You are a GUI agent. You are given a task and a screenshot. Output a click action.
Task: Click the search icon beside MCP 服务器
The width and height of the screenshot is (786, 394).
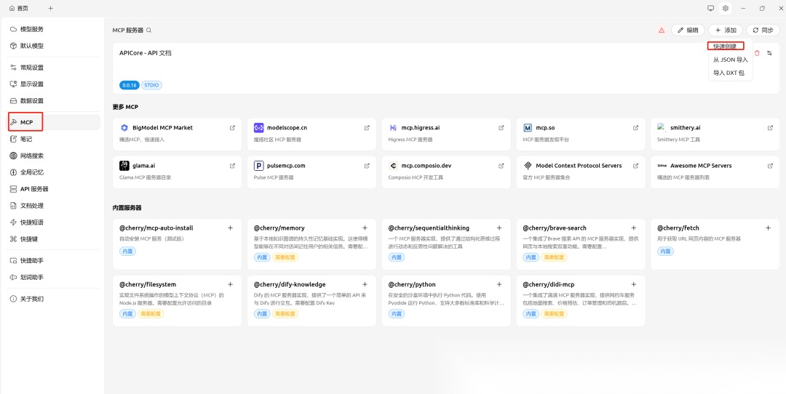(x=149, y=30)
